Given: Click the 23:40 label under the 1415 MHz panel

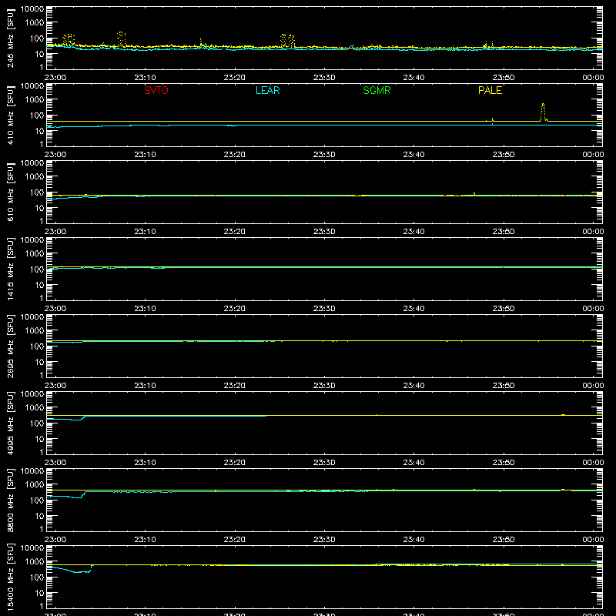Looking at the screenshot, I should coord(413,309).
